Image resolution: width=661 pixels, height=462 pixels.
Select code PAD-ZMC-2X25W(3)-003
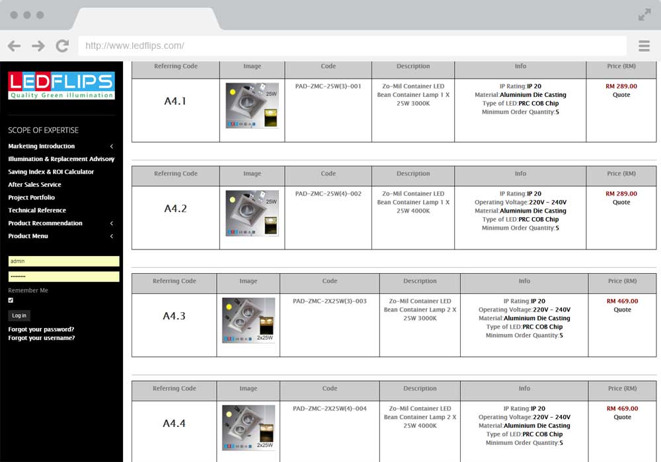tap(330, 301)
